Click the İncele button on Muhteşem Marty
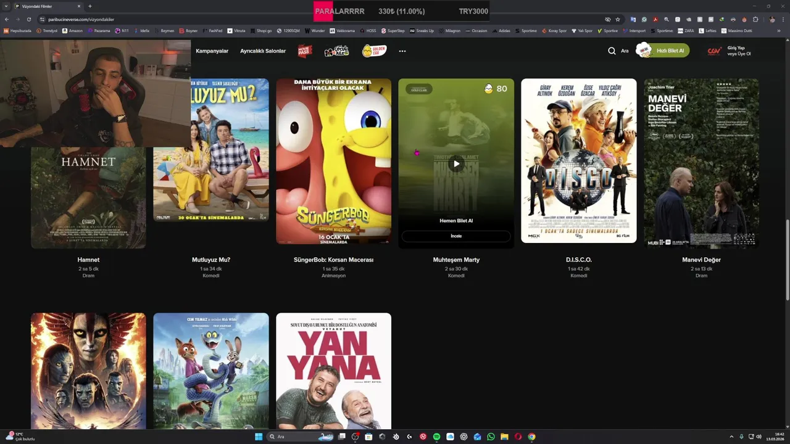The image size is (790, 444). pyautogui.click(x=456, y=236)
